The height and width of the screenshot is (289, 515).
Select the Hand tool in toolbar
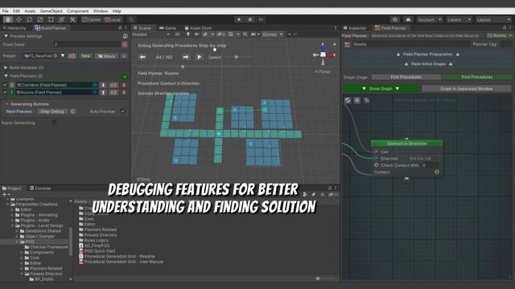[8, 19]
